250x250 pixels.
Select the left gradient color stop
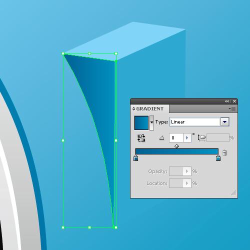coord(135,158)
